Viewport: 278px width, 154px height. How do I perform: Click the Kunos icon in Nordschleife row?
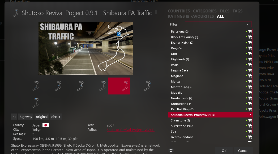pyautogui.click(x=250, y=98)
